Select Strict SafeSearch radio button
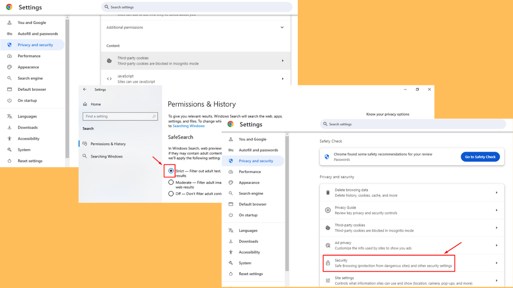 pos(171,171)
